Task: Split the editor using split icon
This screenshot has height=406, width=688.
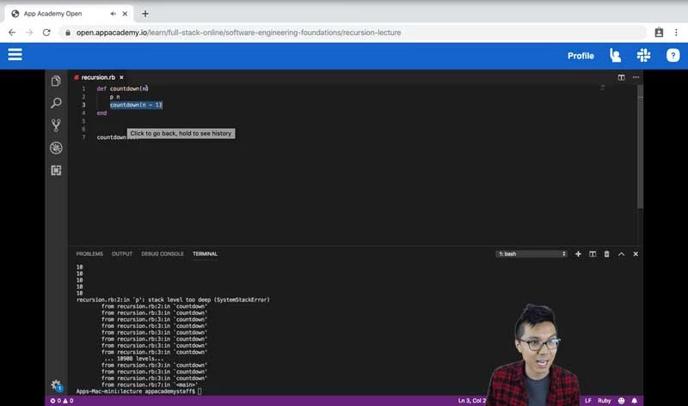Action: point(622,77)
